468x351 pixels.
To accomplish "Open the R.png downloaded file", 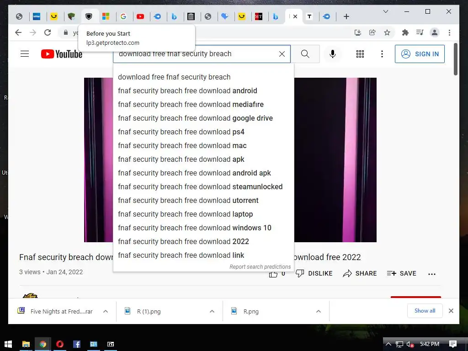I will pos(251,312).
